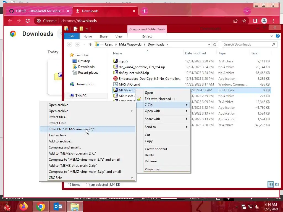This screenshot has width=283, height=212.
Task: Click New folder icon in quick access toolbar
Action: click(82, 29)
